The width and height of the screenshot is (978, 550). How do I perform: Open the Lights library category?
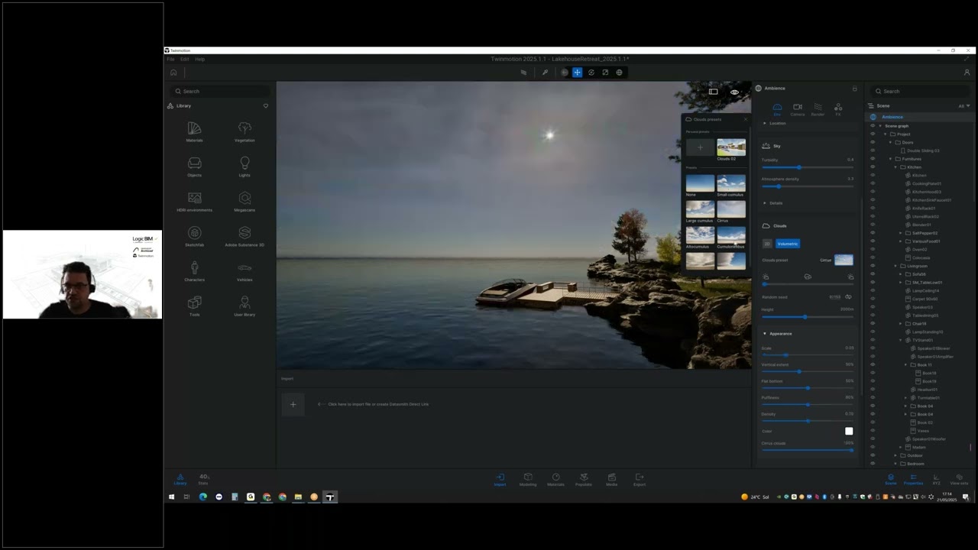(x=244, y=167)
